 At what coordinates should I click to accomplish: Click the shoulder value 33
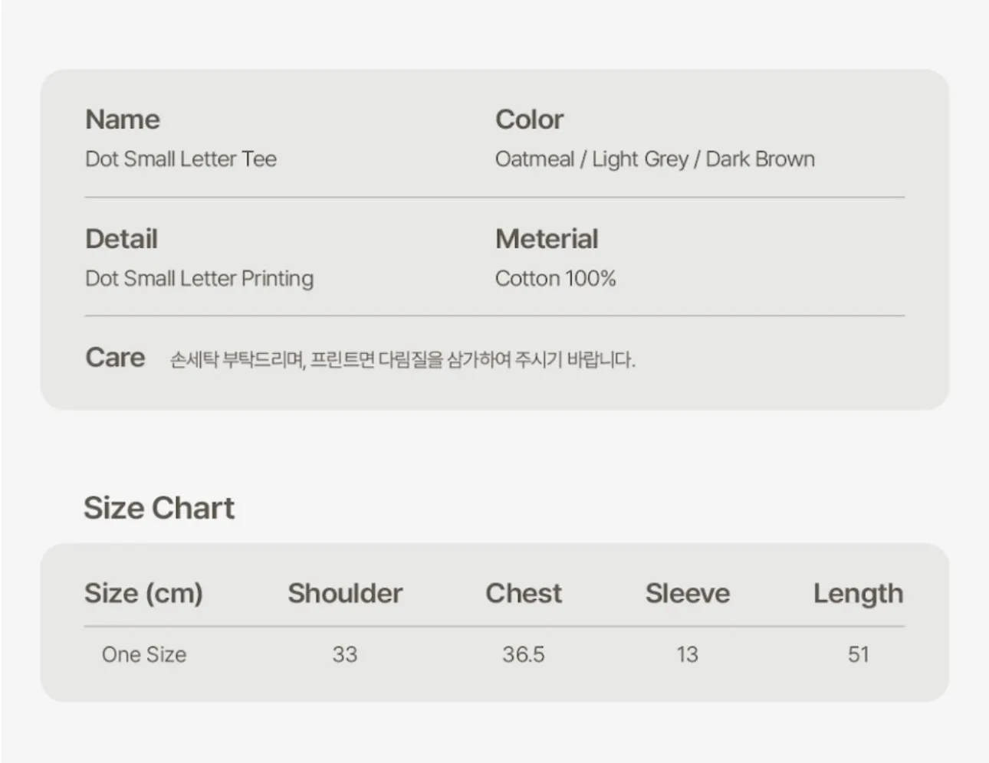[345, 654]
